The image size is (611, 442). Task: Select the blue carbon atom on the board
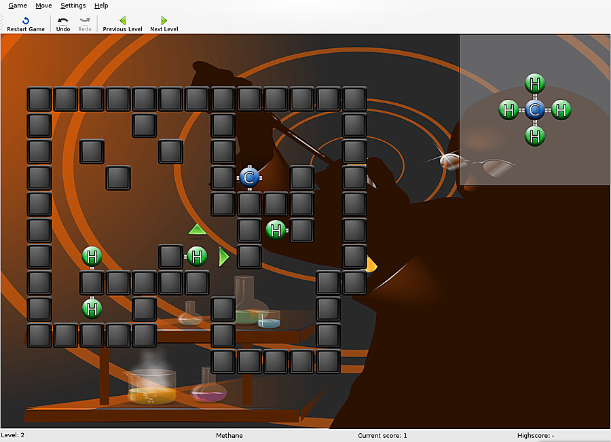249,178
